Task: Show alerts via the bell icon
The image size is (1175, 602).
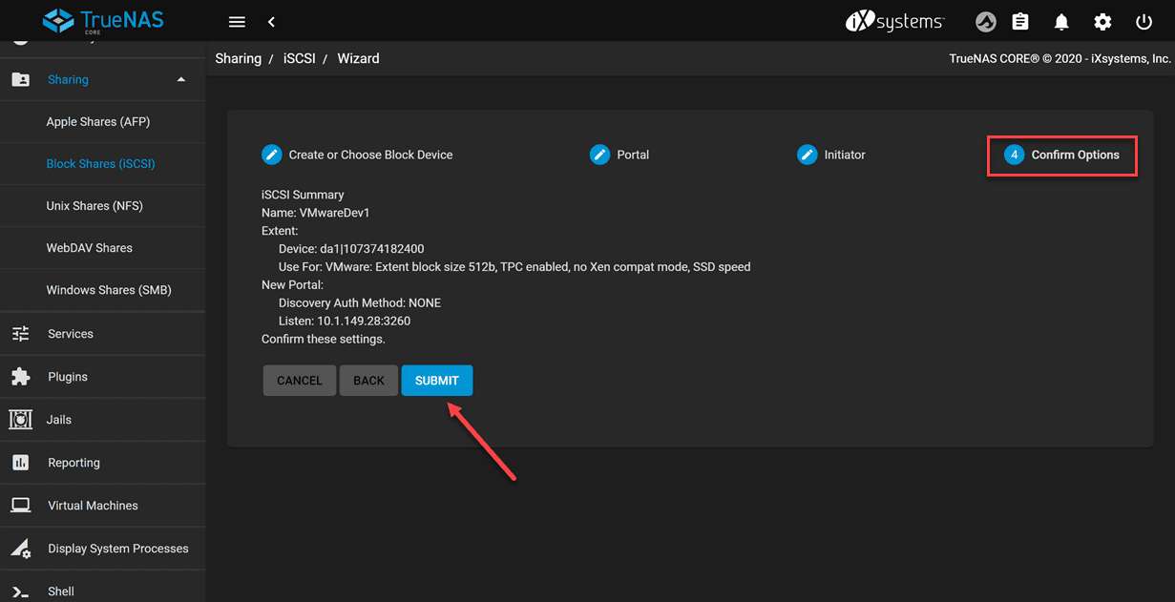Action: coord(1061,22)
